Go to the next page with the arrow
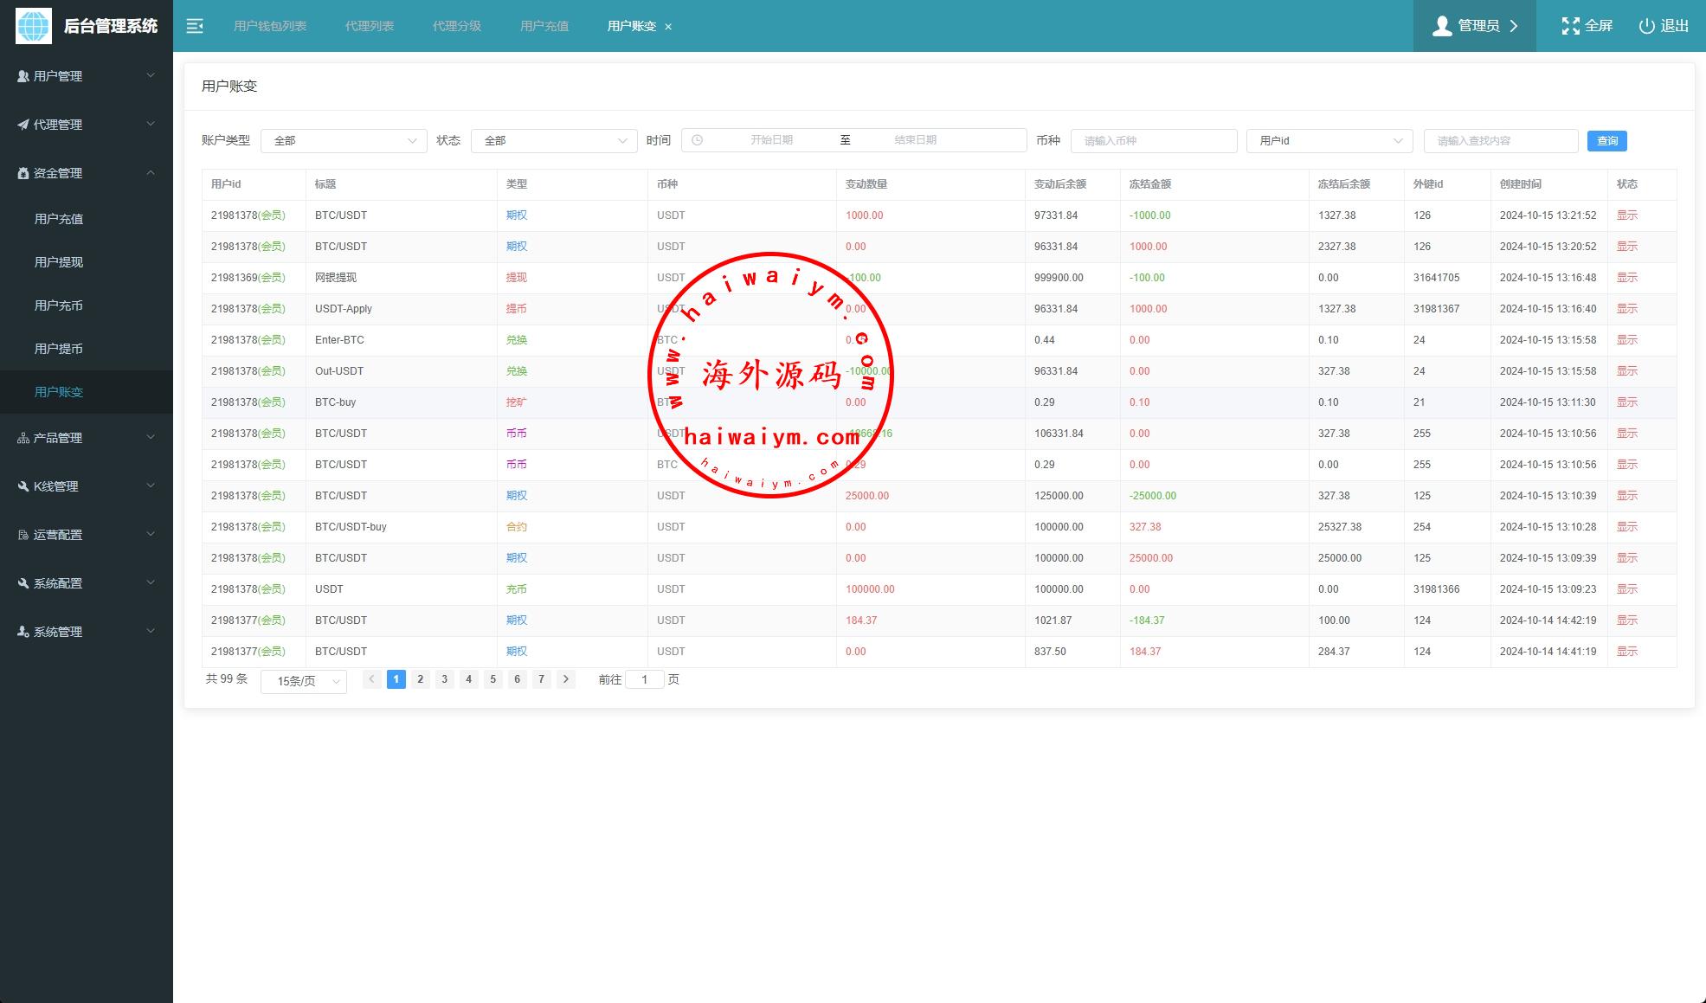 click(566, 679)
